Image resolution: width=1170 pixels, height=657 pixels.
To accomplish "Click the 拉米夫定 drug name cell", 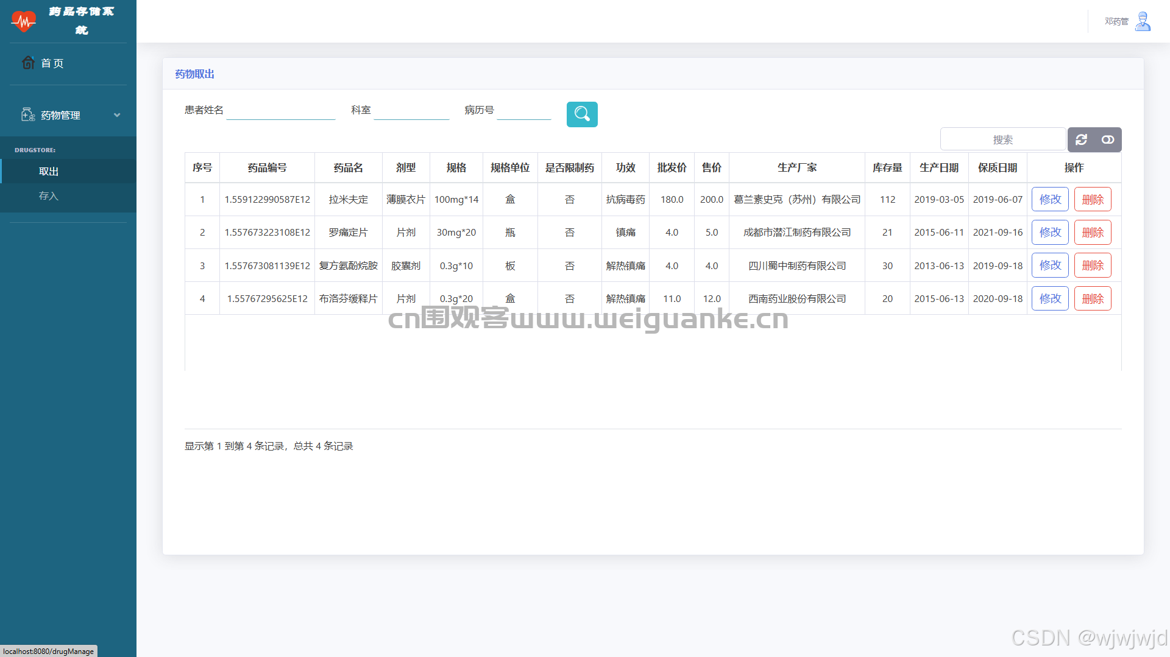I will tap(348, 199).
